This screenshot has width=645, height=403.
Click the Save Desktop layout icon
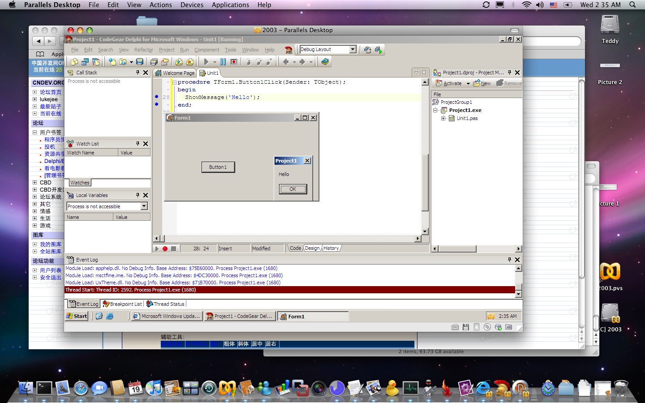(368, 50)
